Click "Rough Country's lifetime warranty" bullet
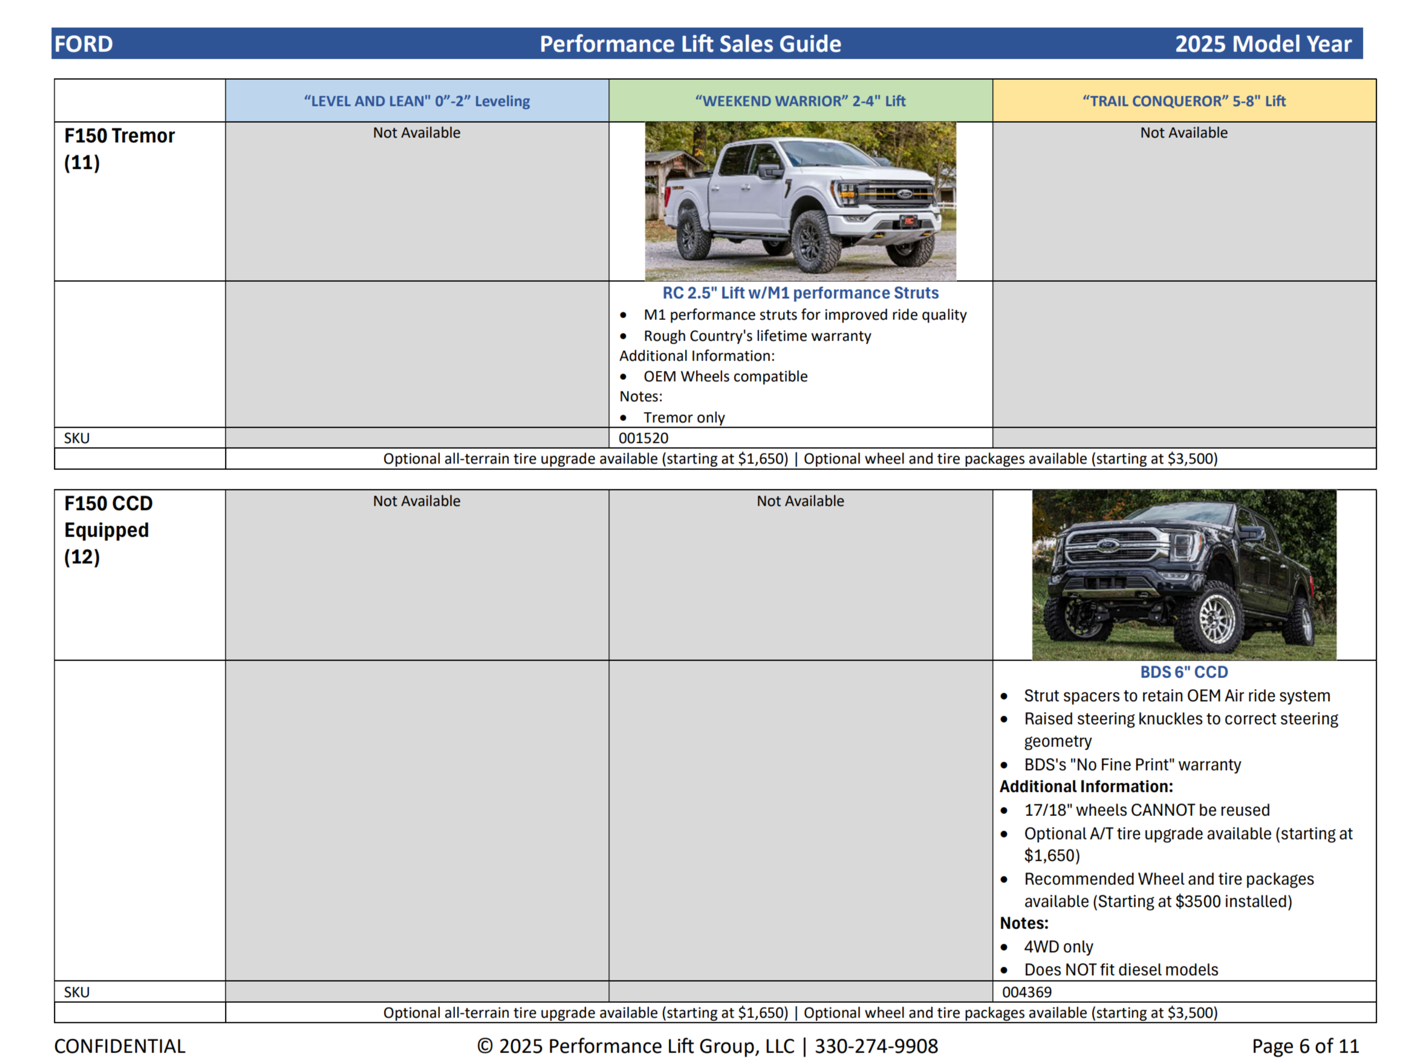The height and width of the screenshot is (1064, 1418). pos(757,336)
